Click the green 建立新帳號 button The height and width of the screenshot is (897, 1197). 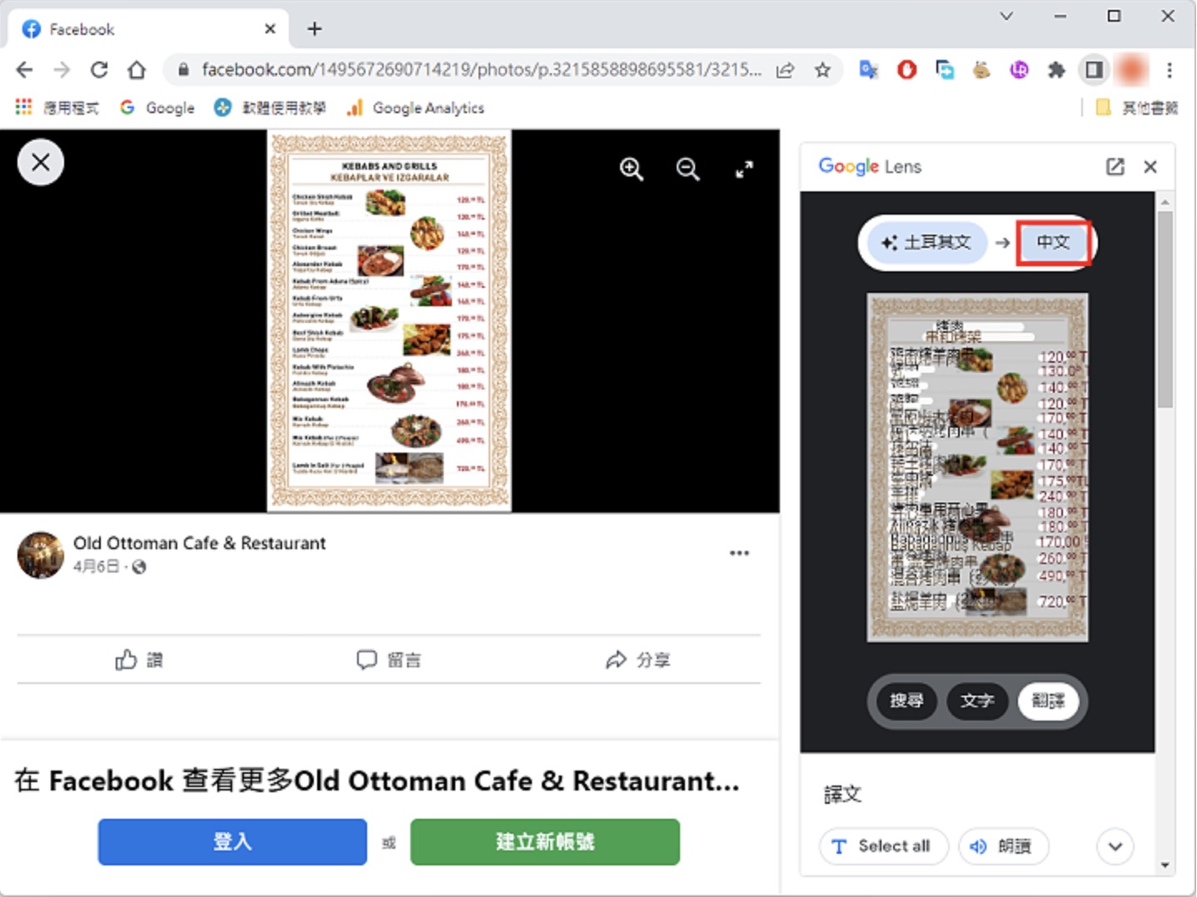pyautogui.click(x=545, y=842)
